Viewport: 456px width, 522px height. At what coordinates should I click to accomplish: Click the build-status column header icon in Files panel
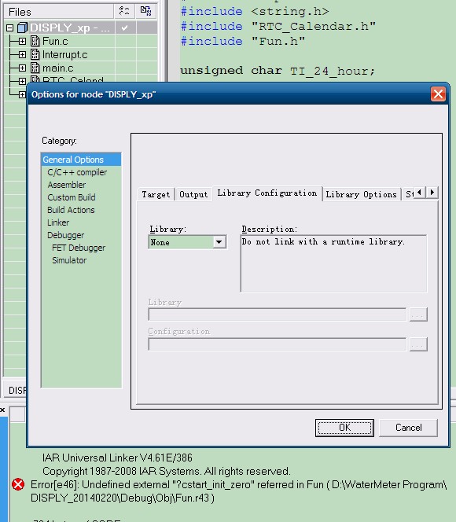[124, 11]
